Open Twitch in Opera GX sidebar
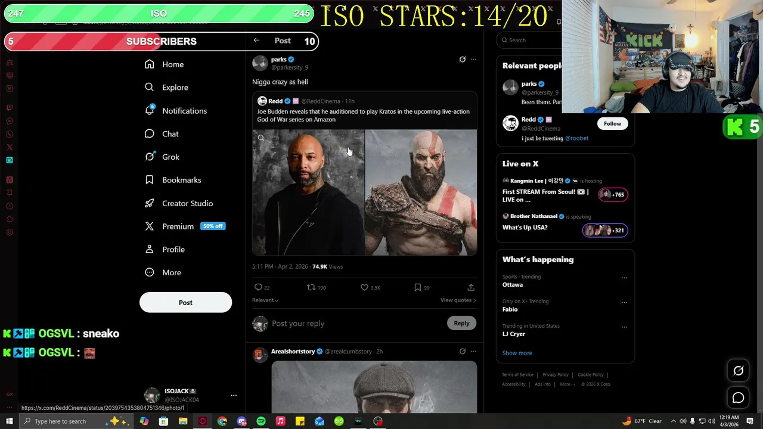Screen dimensions: 763x429 [x=10, y=108]
